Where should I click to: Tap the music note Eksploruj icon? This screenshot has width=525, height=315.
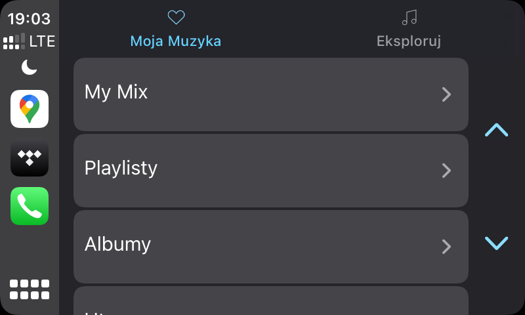(x=409, y=18)
